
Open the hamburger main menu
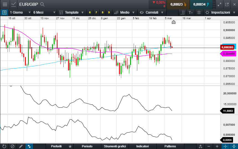(x=5, y=4)
